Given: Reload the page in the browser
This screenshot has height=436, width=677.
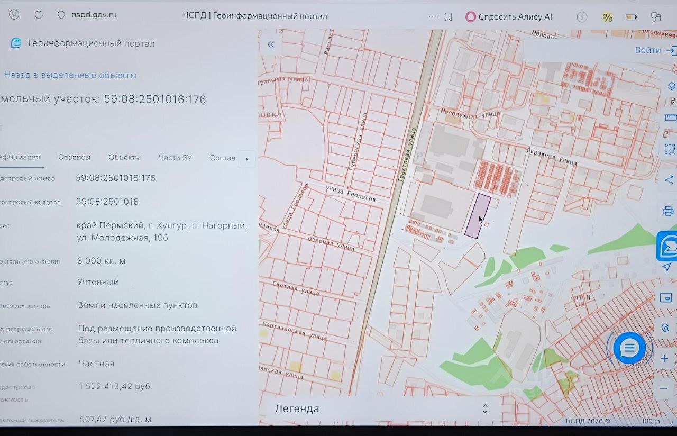Looking at the screenshot, I should click(x=38, y=15).
